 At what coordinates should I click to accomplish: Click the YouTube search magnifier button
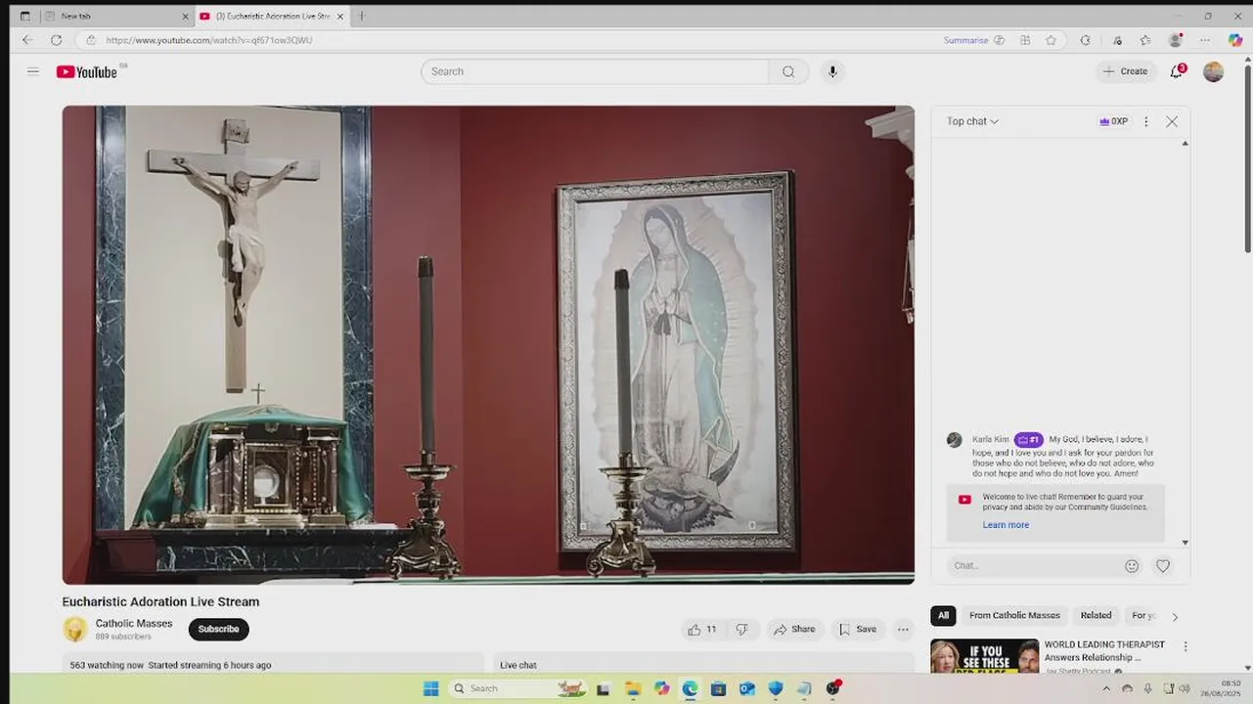tap(788, 71)
